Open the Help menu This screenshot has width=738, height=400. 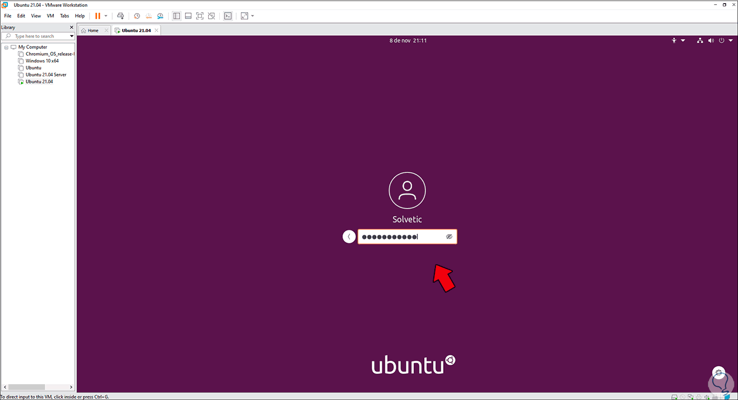click(x=80, y=16)
